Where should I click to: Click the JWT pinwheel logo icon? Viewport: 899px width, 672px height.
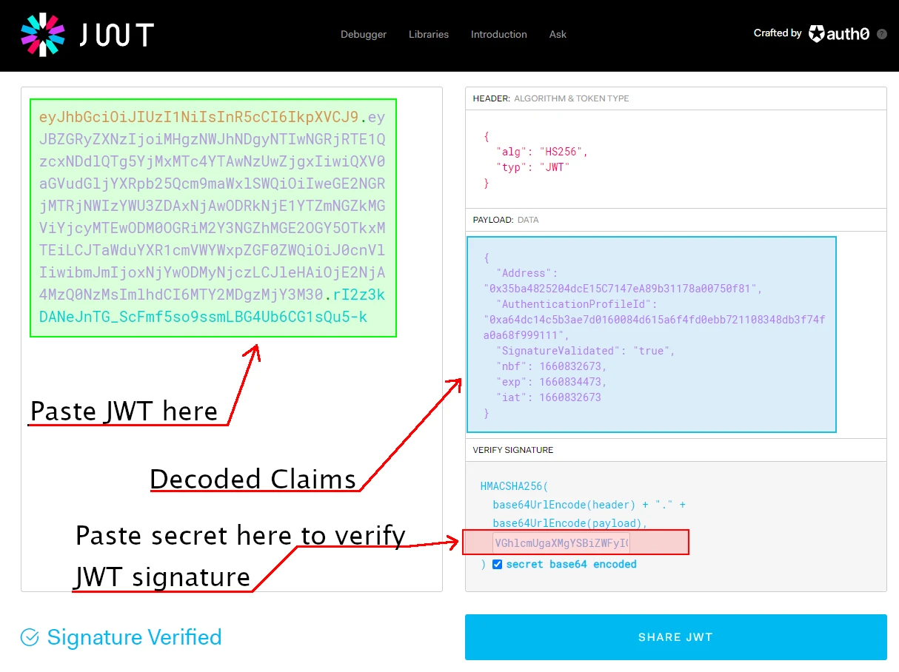click(x=43, y=35)
